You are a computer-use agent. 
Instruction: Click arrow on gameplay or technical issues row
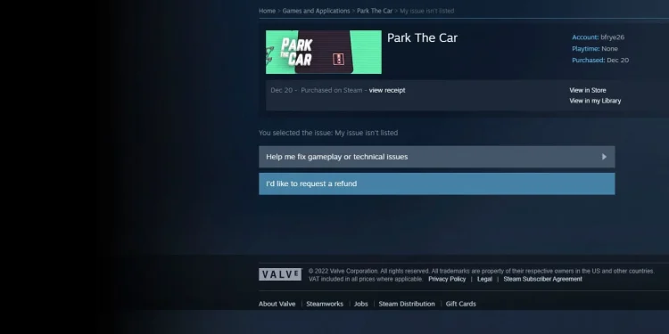pyautogui.click(x=604, y=157)
